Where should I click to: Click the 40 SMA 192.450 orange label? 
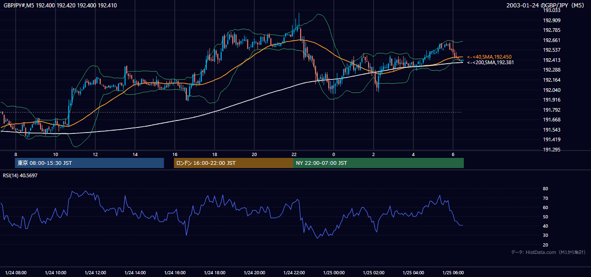click(x=489, y=57)
